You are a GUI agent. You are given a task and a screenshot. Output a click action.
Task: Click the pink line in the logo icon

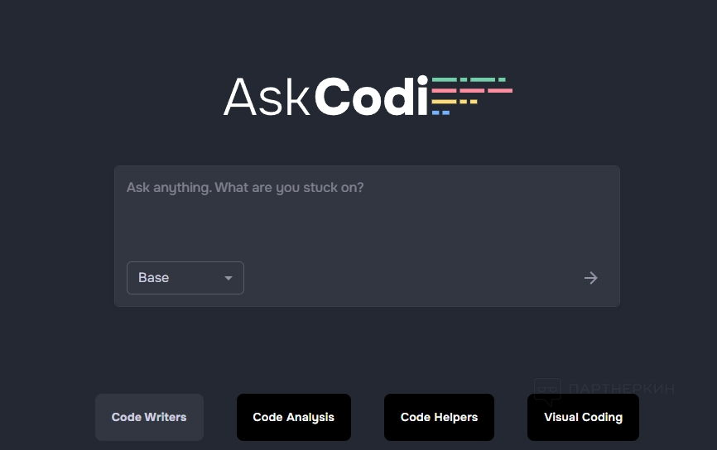[471, 90]
